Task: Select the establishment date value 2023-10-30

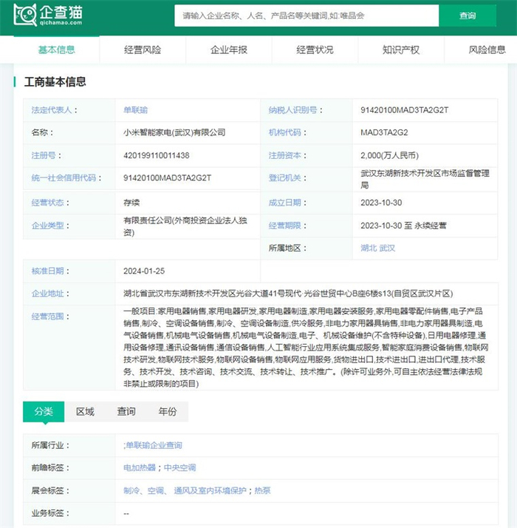Action: 381,203
